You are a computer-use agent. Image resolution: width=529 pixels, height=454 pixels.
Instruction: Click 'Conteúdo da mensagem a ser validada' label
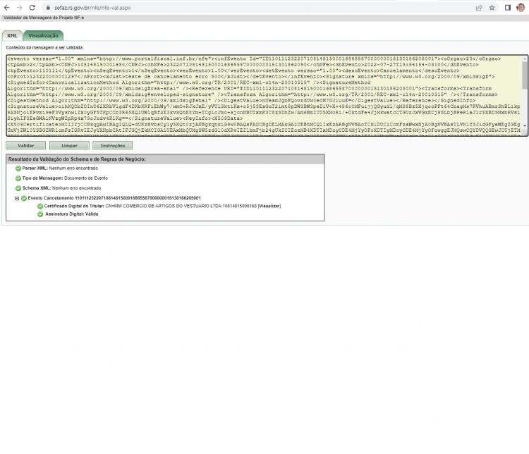click(44, 47)
